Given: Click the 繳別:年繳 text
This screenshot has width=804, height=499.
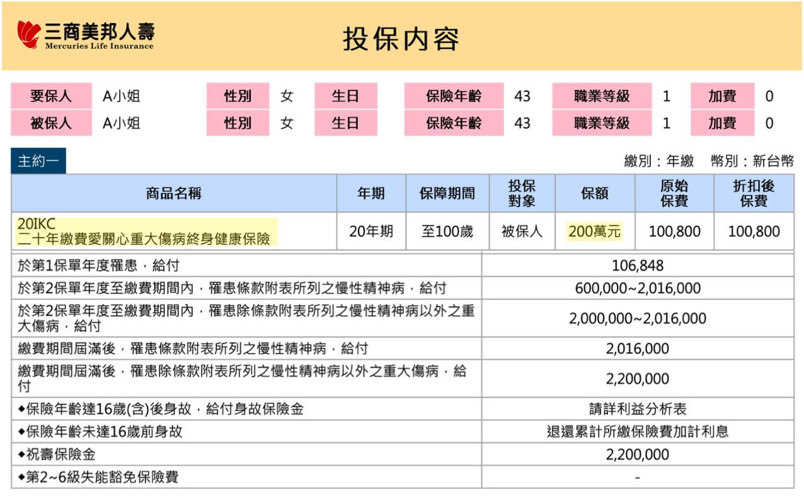Looking at the screenshot, I should click(x=658, y=161).
